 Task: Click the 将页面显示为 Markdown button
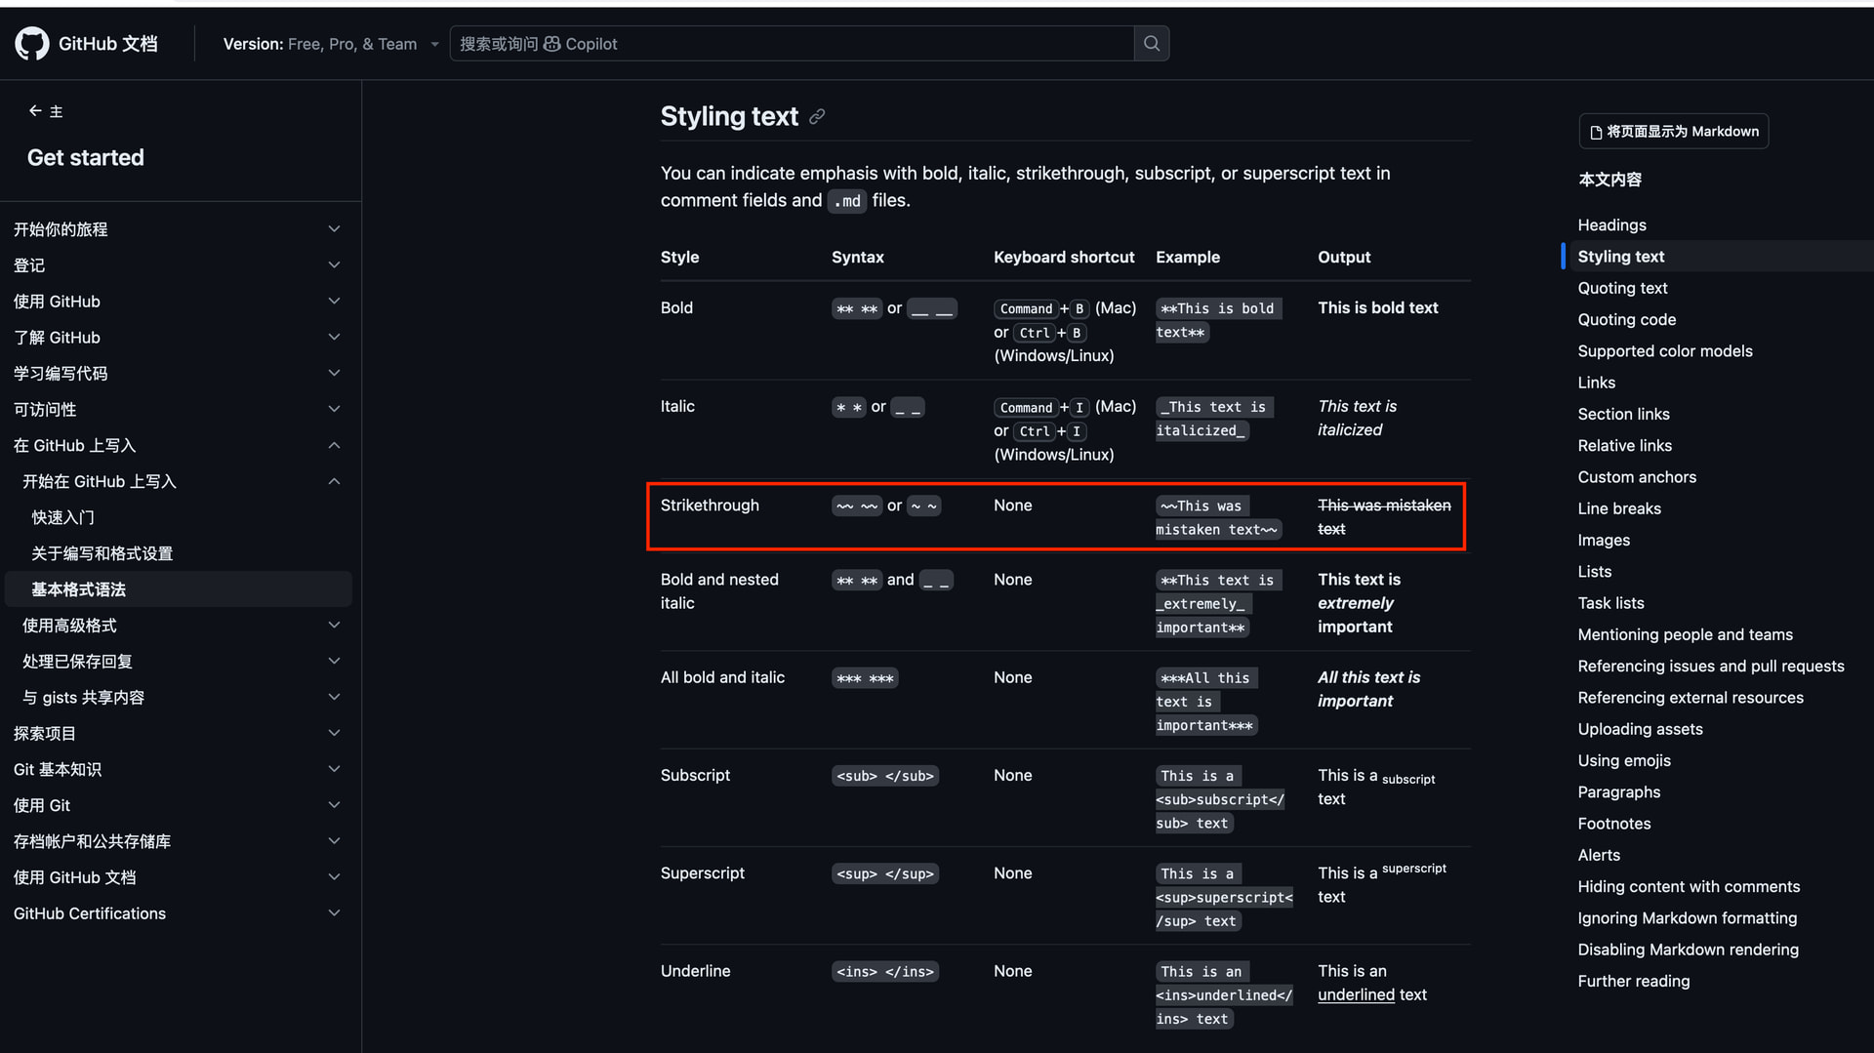[x=1674, y=132]
